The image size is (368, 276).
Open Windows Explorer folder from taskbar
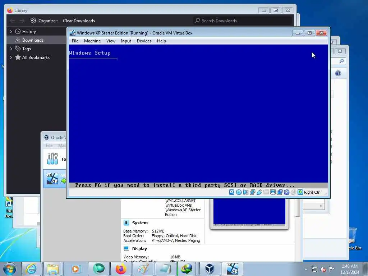53,269
